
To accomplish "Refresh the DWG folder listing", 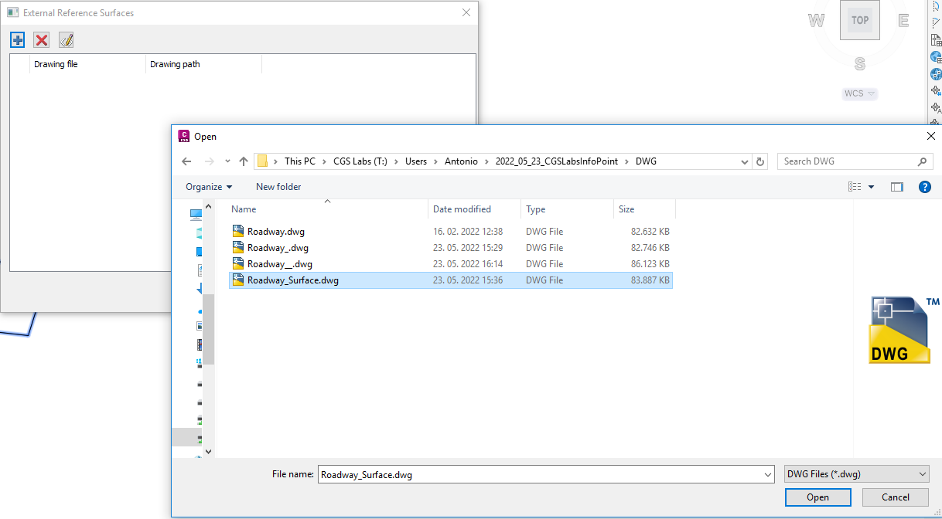I will tap(760, 161).
